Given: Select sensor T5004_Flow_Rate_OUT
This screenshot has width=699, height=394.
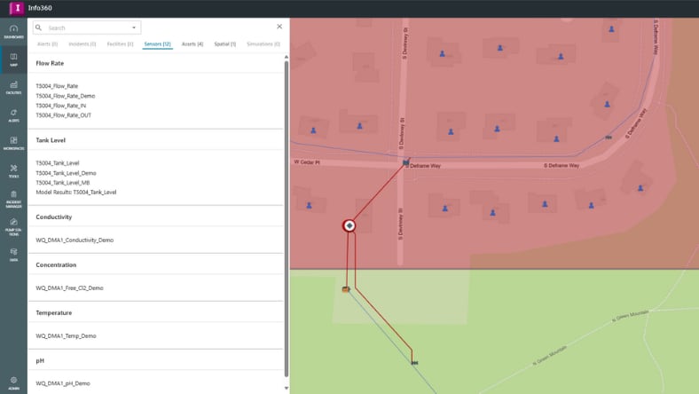Looking at the screenshot, I should click(64, 115).
